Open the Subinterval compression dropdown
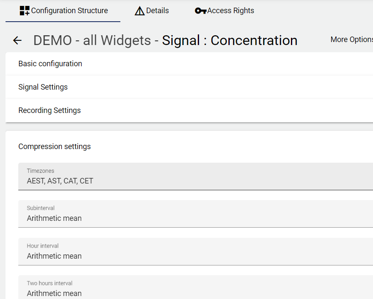 tap(196, 214)
